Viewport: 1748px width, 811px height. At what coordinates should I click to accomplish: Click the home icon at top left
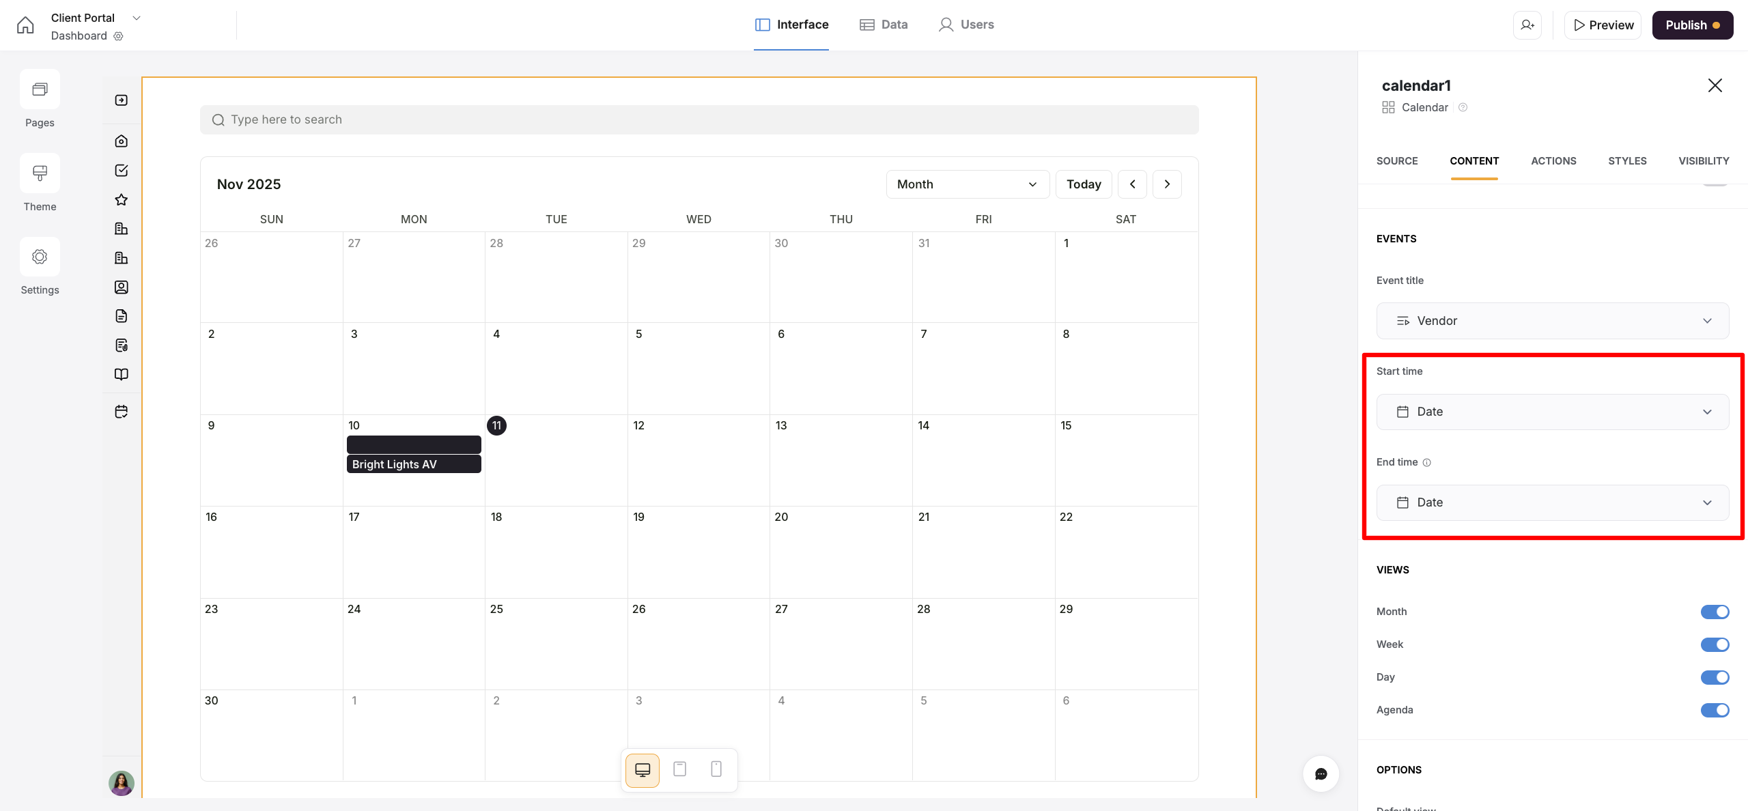pos(25,25)
